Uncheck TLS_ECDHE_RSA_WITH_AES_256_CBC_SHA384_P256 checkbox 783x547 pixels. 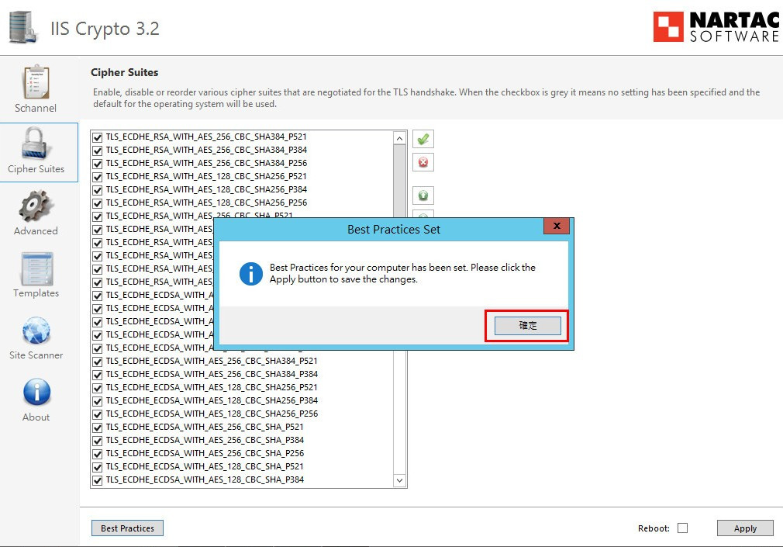(x=98, y=164)
